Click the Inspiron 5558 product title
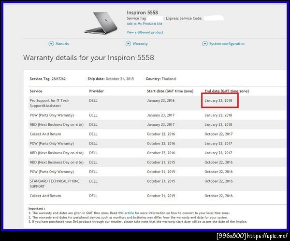Screen dimensions: 290x241 pyautogui.click(x=142, y=13)
